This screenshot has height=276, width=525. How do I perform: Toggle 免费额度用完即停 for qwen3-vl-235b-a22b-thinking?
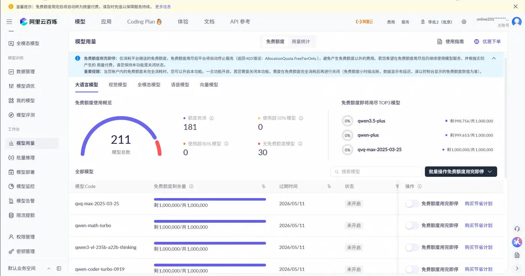coord(412,247)
